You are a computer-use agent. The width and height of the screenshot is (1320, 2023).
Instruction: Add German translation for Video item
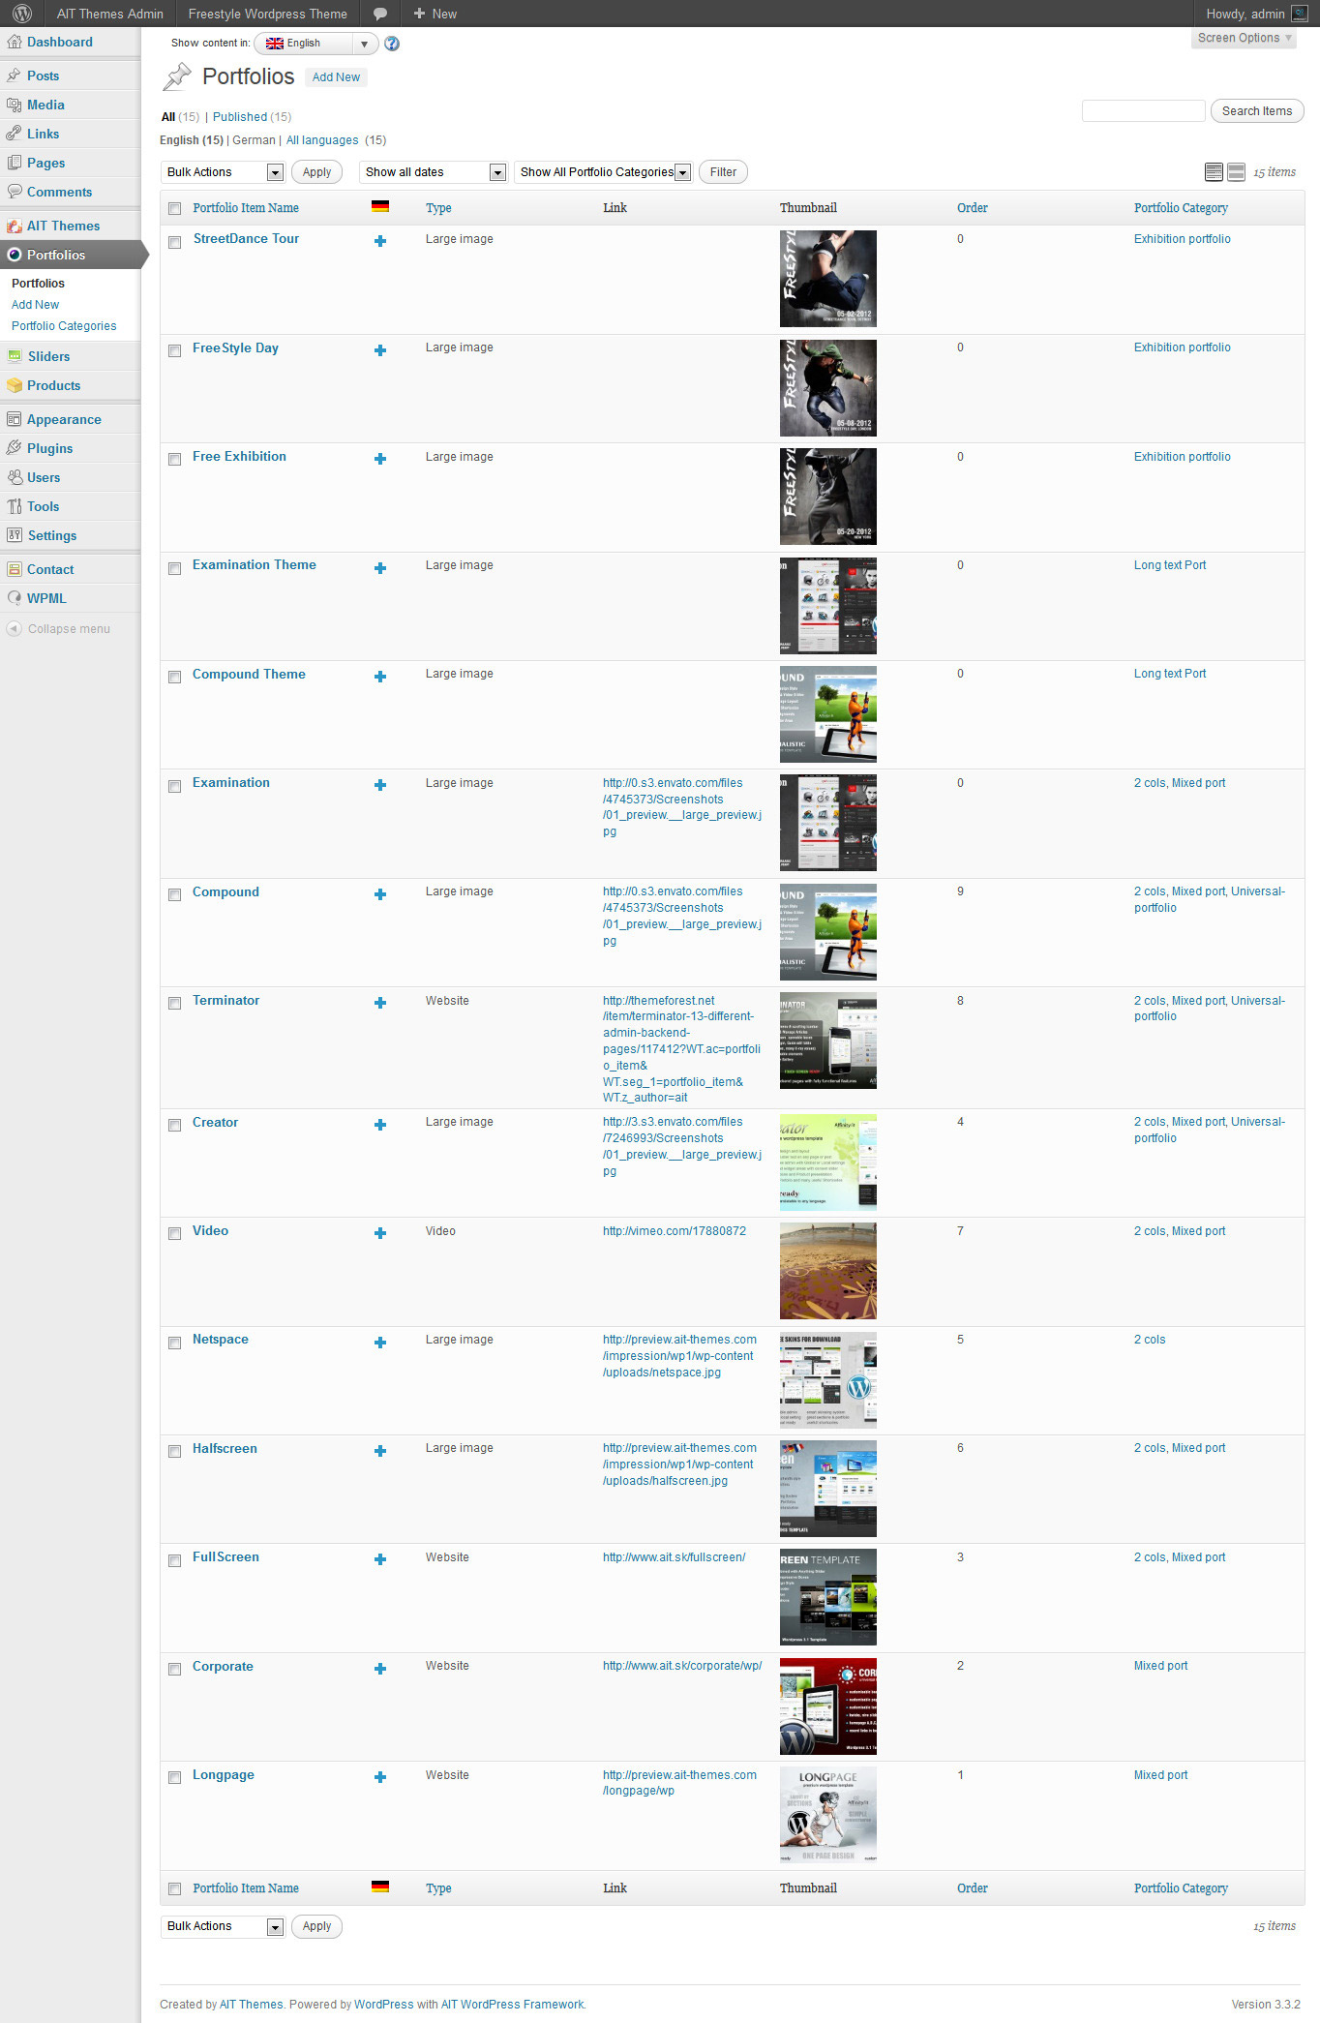click(380, 1233)
